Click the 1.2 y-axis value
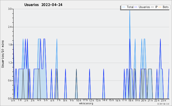This screenshot has height=106, width=172. pyautogui.click(x=10, y=63)
